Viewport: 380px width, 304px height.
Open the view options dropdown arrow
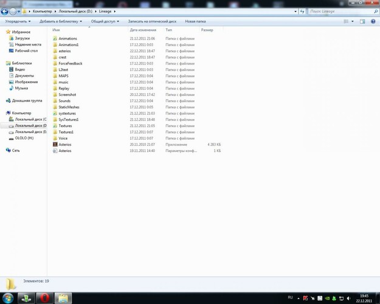[x=353, y=21]
